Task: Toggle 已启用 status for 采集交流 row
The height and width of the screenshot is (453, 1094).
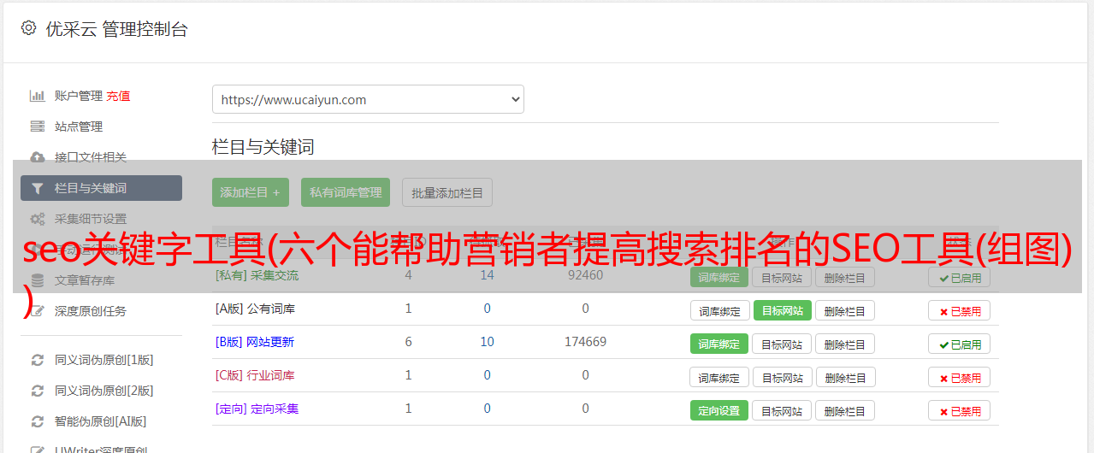Action: click(959, 277)
